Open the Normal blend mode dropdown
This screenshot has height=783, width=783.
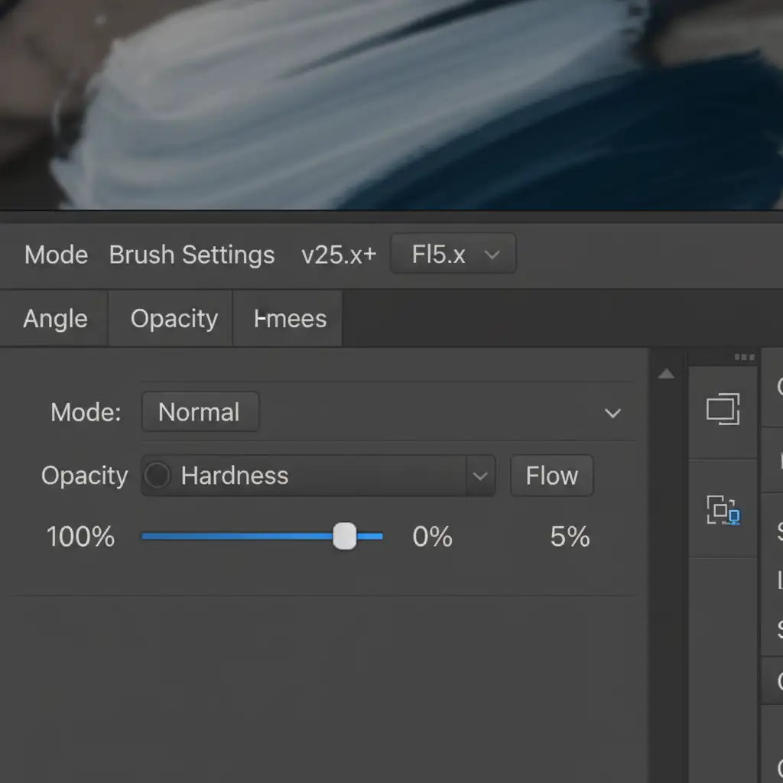click(200, 412)
